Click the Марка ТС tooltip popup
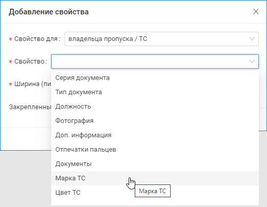 click(x=153, y=191)
